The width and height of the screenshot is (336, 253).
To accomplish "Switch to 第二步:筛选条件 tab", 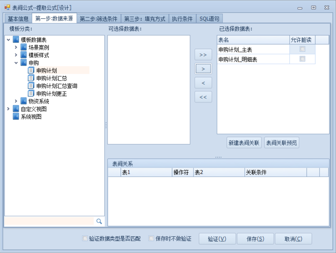I will tap(98, 19).
